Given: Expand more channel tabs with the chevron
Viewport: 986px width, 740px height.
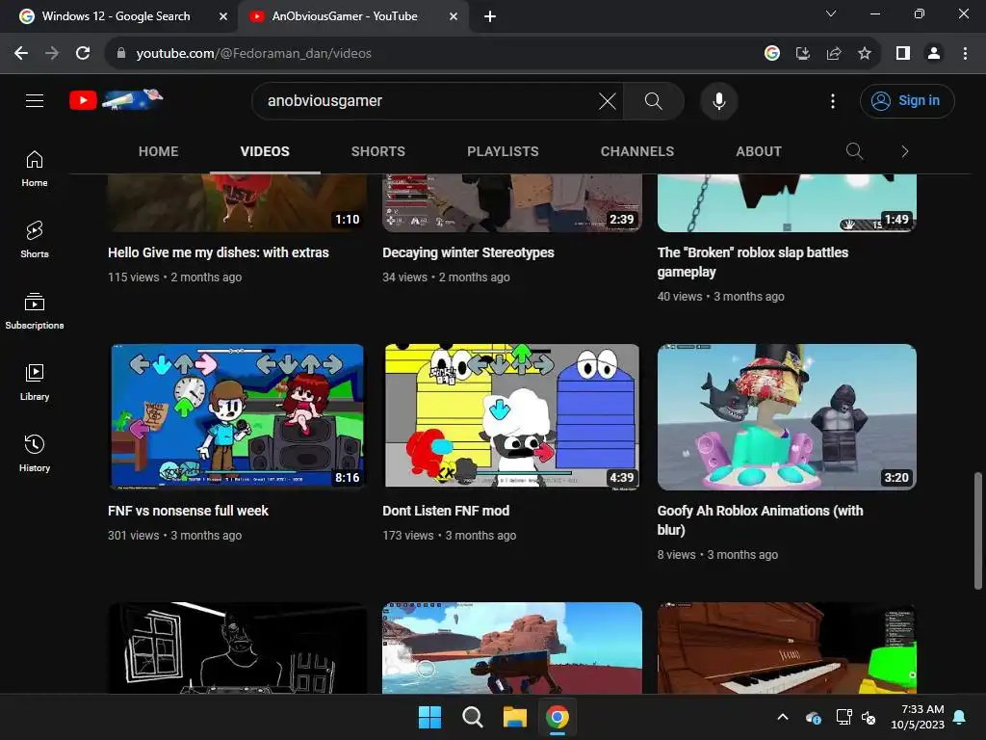Looking at the screenshot, I should pyautogui.click(x=904, y=151).
